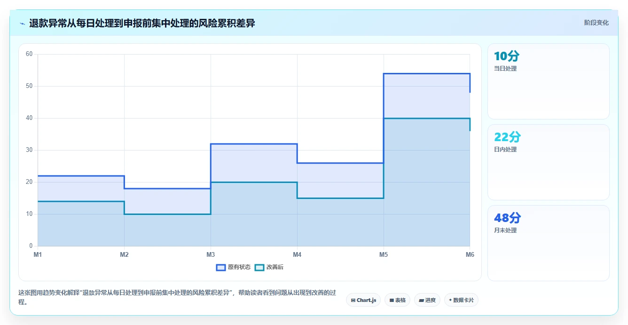Click the 60 y-axis value
The image size is (628, 325).
pyautogui.click(x=29, y=54)
